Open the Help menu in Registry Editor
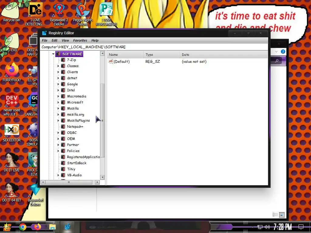Screen dimensions: 311x233 click(x=95, y=40)
